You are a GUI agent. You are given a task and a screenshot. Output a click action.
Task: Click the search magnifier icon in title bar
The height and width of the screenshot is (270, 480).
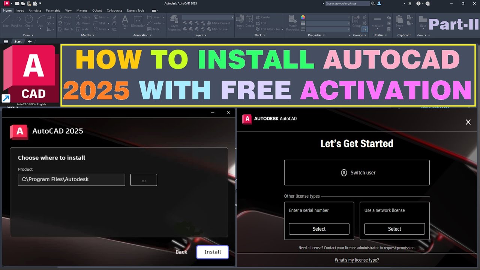(373, 3)
